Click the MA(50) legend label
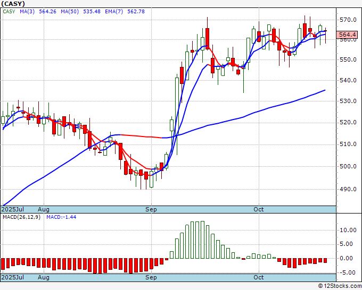The image size is (362, 290). pos(70,11)
